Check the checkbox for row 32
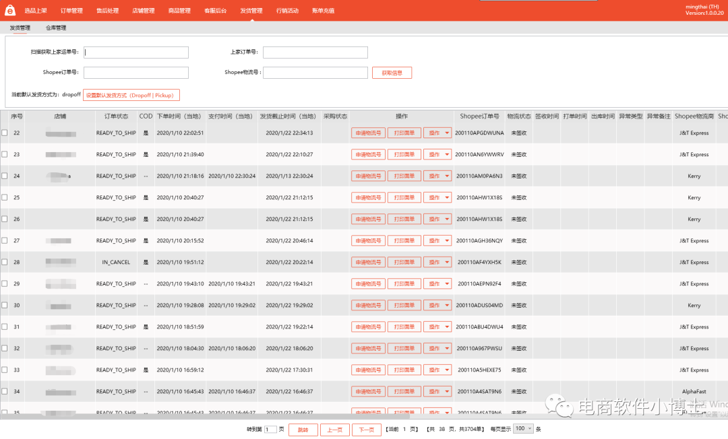The image size is (728, 439). point(5,348)
